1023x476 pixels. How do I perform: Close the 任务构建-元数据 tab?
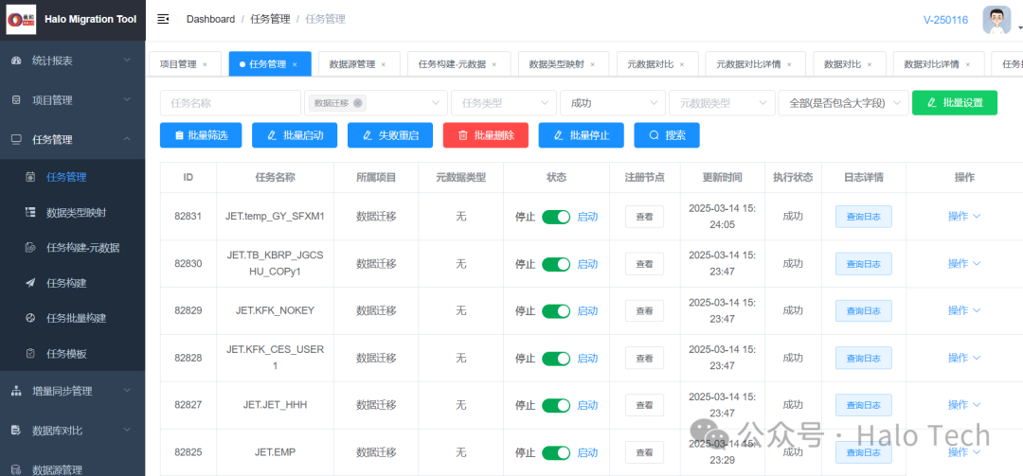494,64
